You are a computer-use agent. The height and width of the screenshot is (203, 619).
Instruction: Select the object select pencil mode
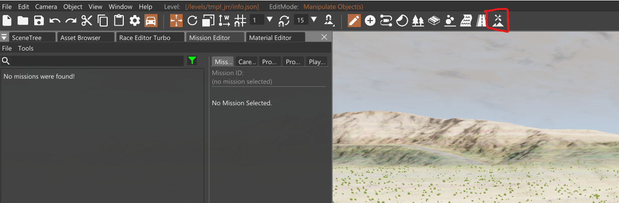[354, 21]
